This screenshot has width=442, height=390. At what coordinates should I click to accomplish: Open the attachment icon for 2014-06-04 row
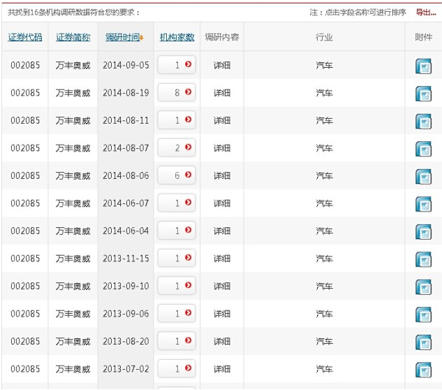(x=423, y=232)
